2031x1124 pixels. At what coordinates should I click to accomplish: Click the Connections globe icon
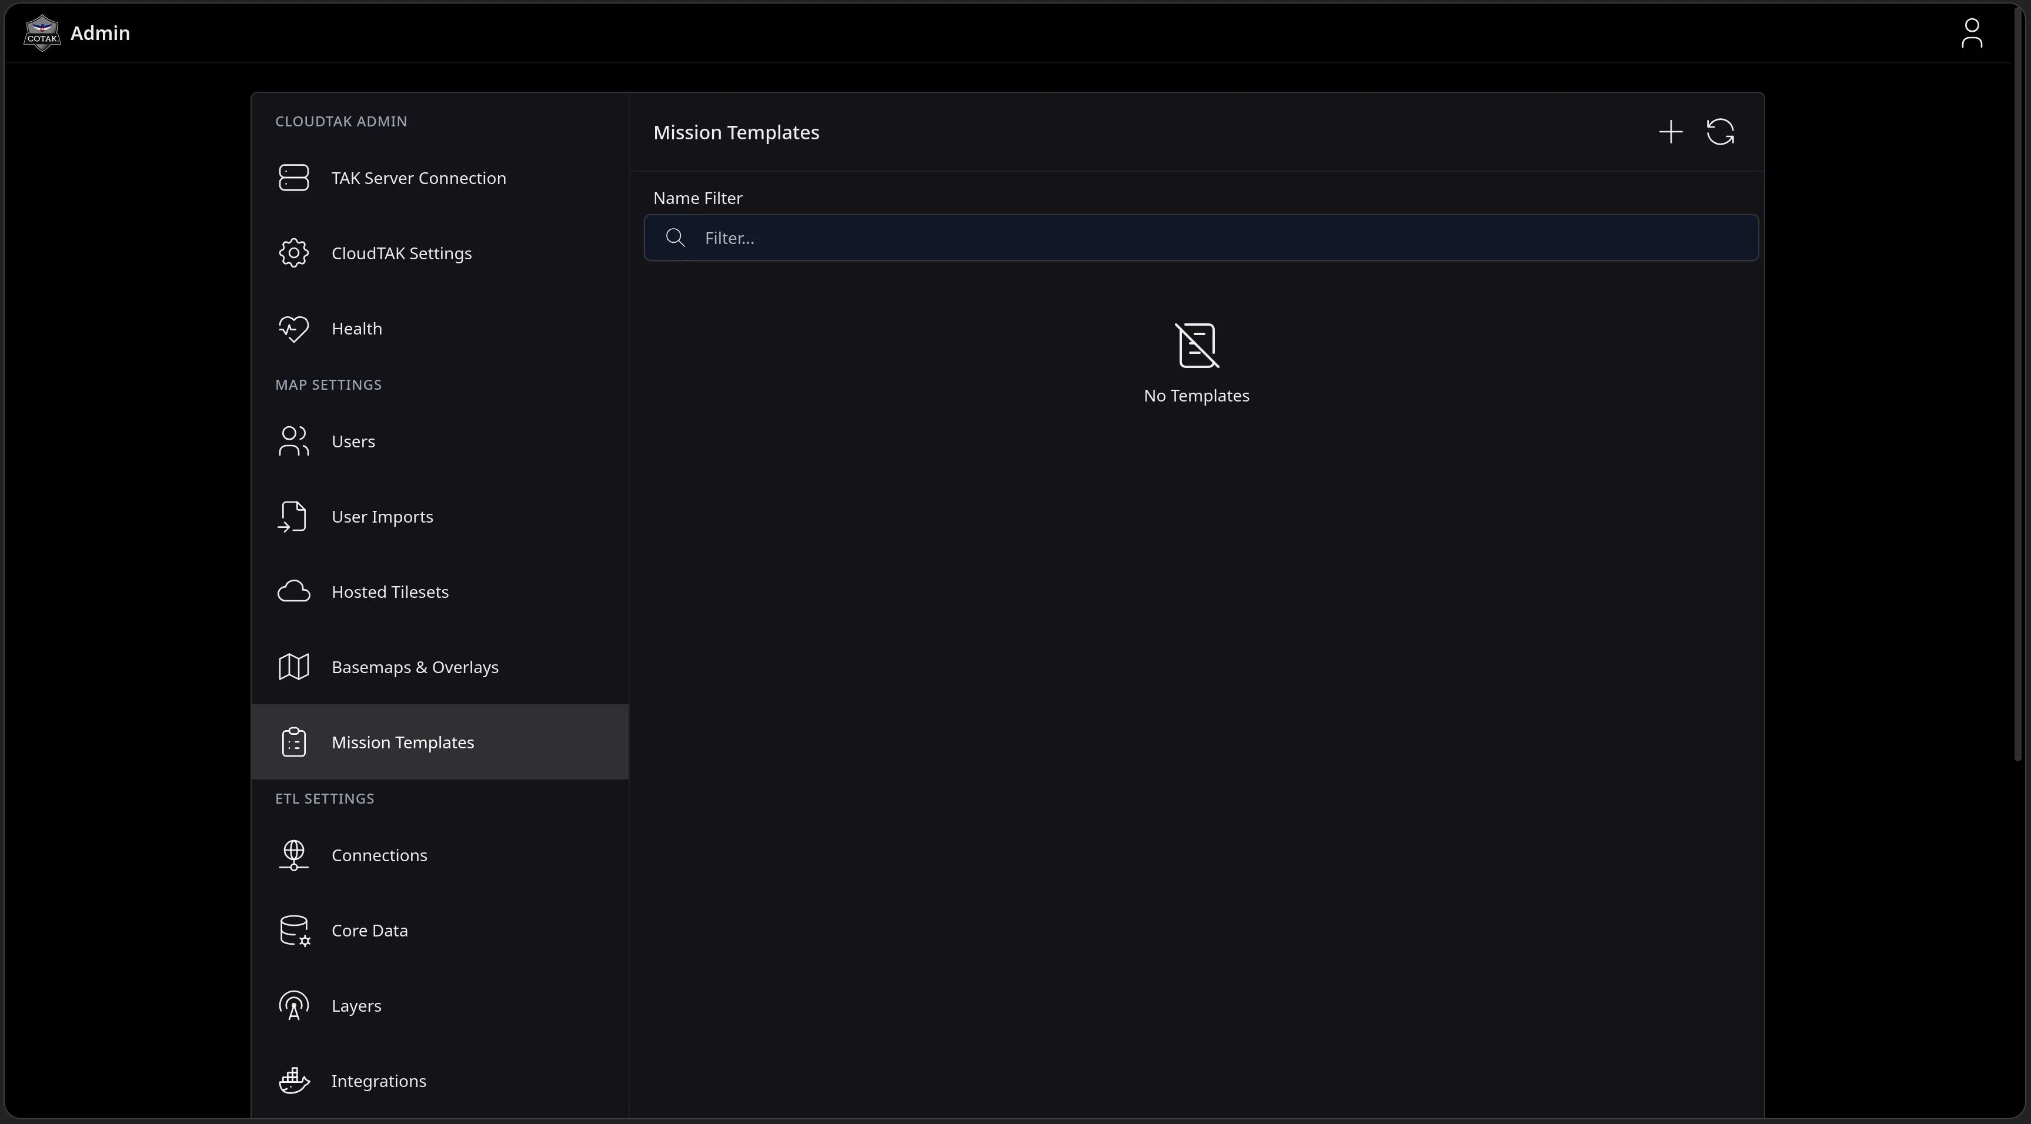(294, 855)
